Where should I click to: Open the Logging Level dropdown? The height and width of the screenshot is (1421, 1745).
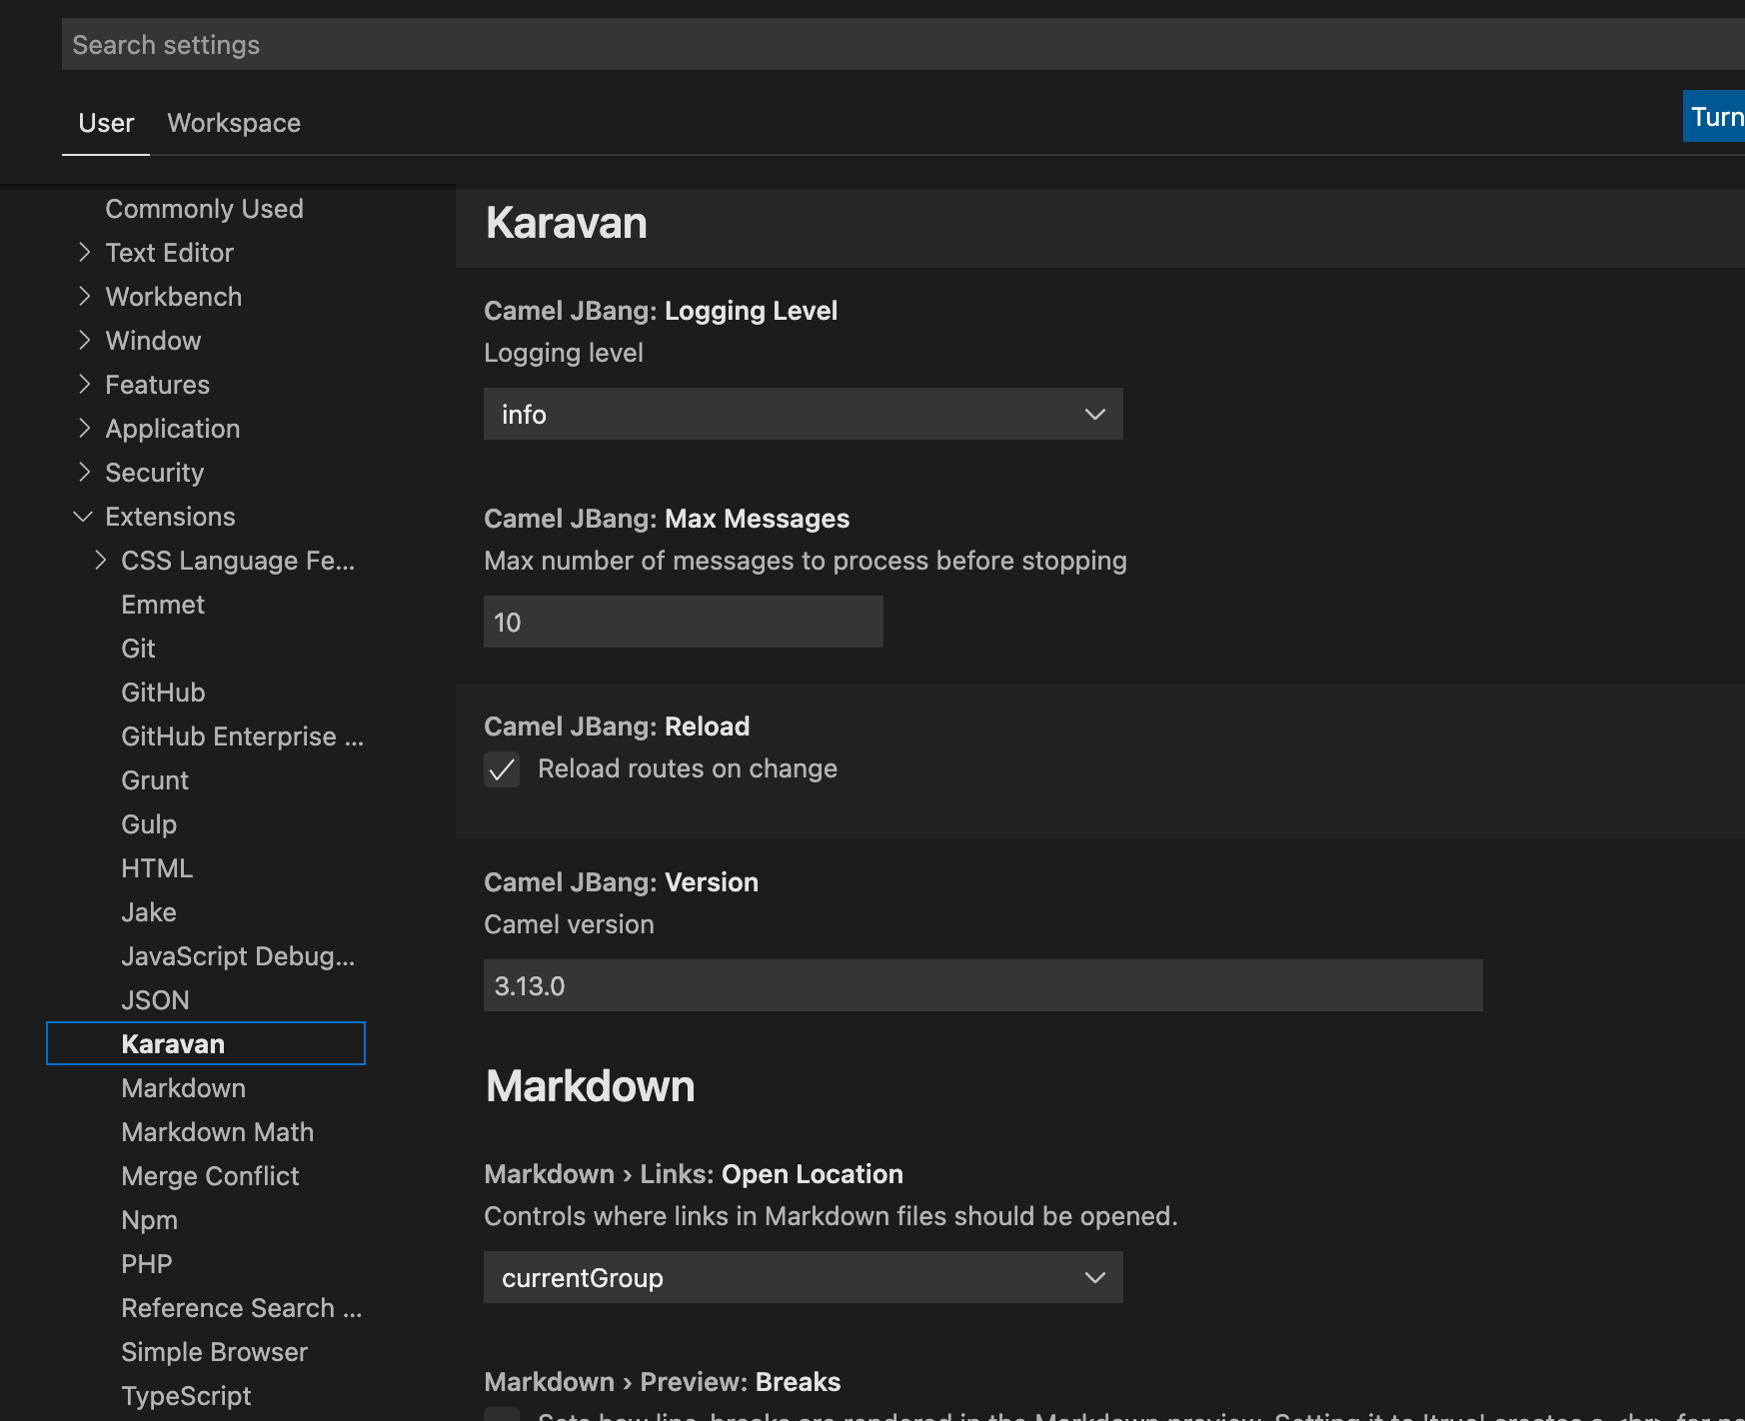click(803, 413)
